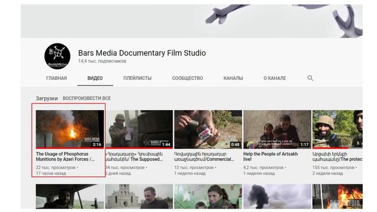This screenshot has width=377, height=212.
Task: Open second-row thumbnail with black smoke explosion
Action: [277, 196]
